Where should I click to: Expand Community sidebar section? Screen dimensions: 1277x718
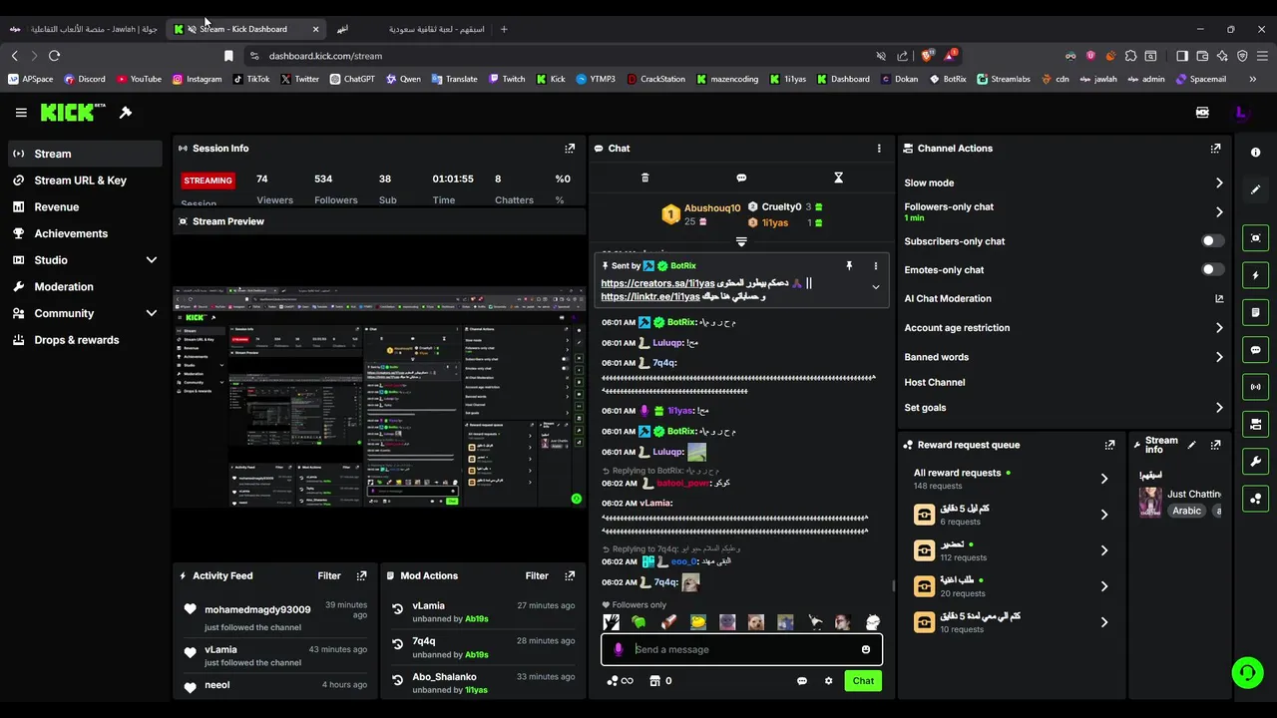click(x=152, y=313)
